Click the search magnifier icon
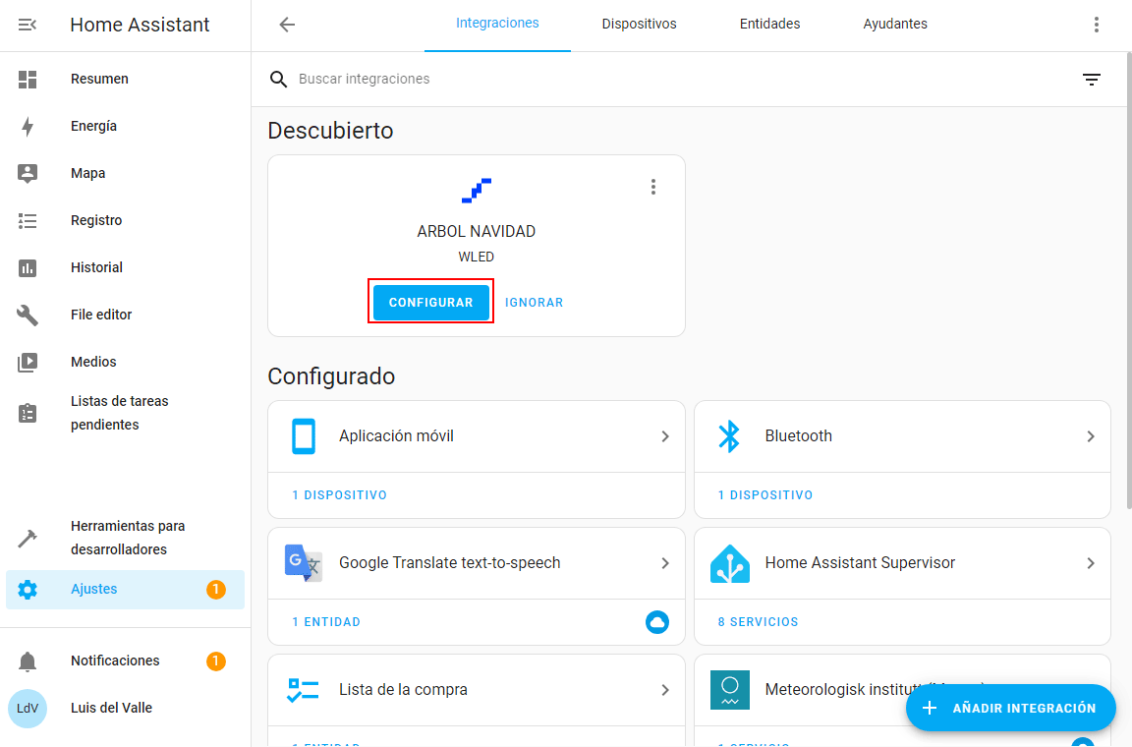Viewport: 1132px width, 747px height. tap(279, 80)
